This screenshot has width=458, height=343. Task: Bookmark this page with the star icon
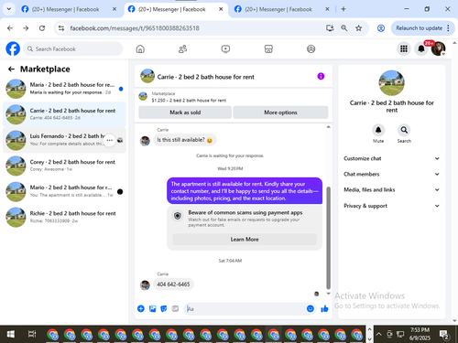[x=358, y=28]
